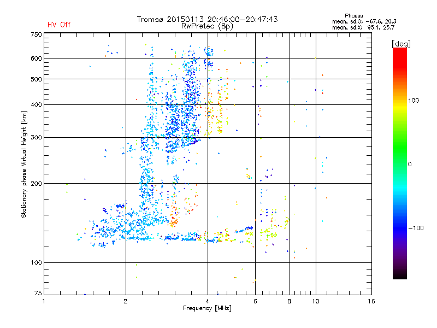Select the 'mean, sd,O: -67.6, 20.3' line

[364, 21]
